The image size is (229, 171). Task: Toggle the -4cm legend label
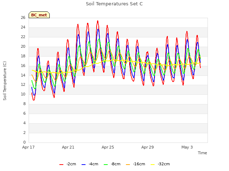(x=93, y=164)
